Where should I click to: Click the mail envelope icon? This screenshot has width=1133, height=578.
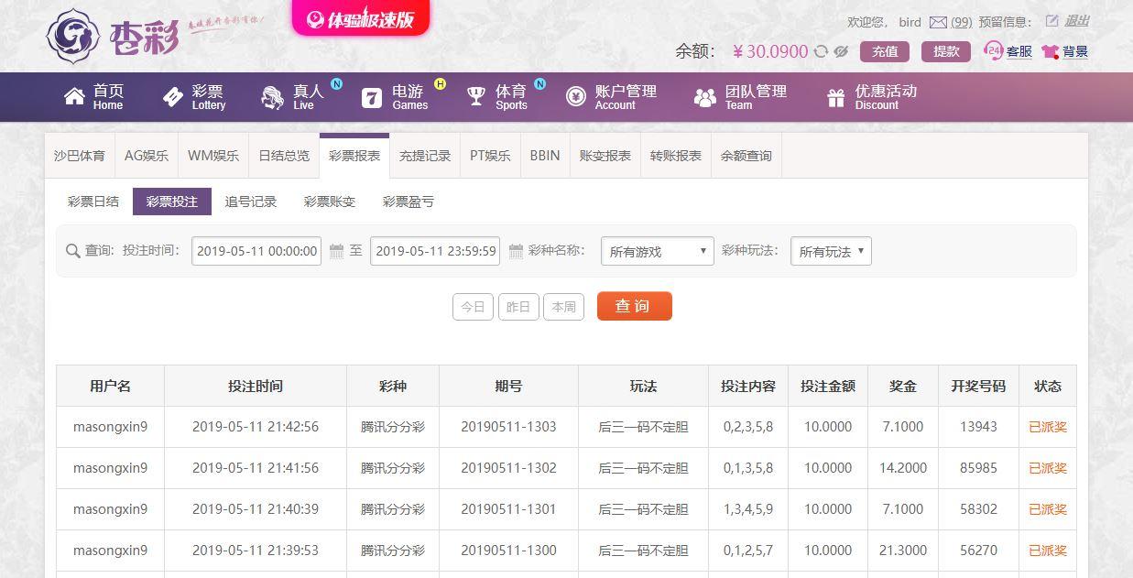(938, 22)
